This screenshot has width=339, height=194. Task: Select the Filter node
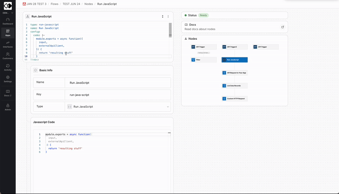click(x=203, y=60)
